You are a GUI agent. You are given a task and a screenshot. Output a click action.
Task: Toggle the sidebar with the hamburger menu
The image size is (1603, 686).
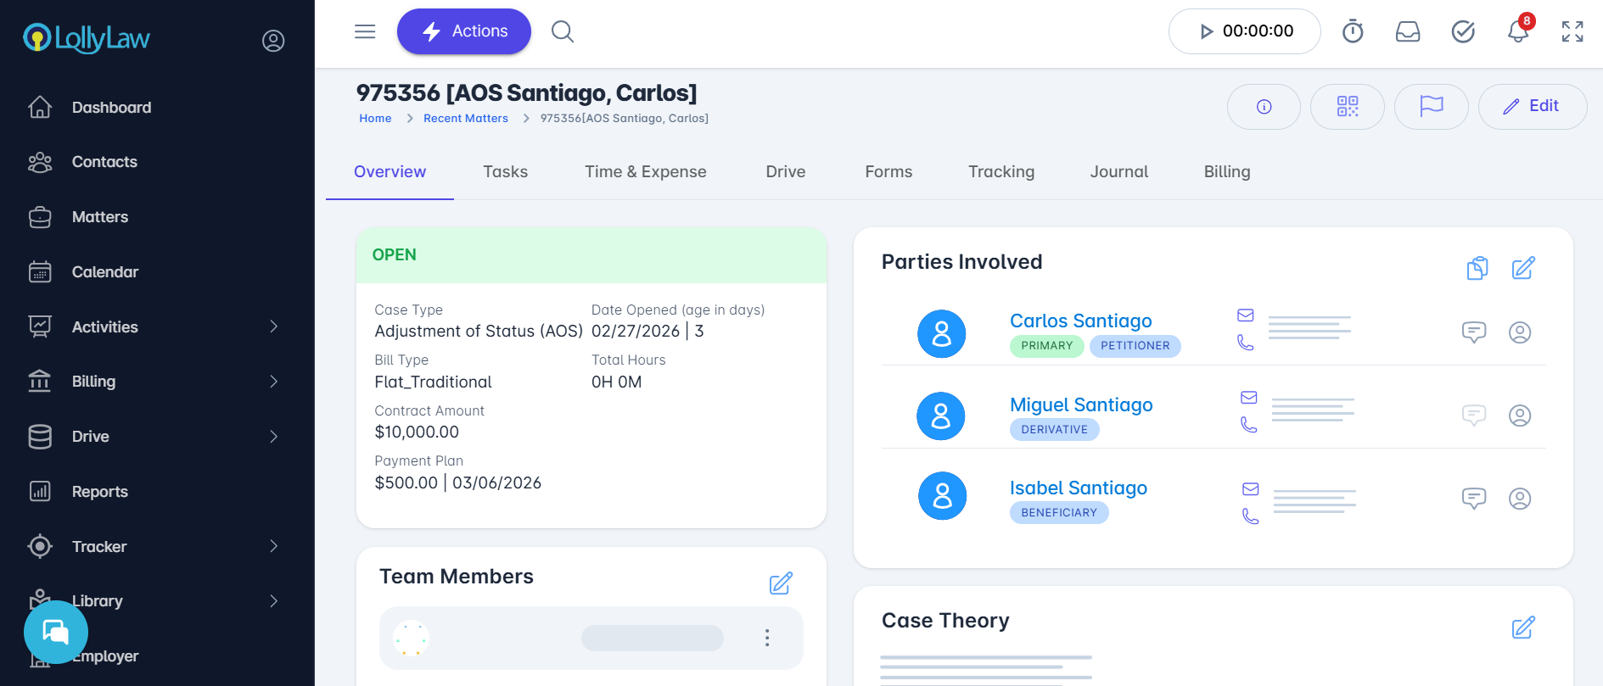[x=365, y=31]
